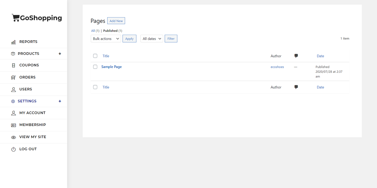This screenshot has width=377, height=188.
Task: Click the Published 2020/07/28 date cell
Action: (329, 72)
